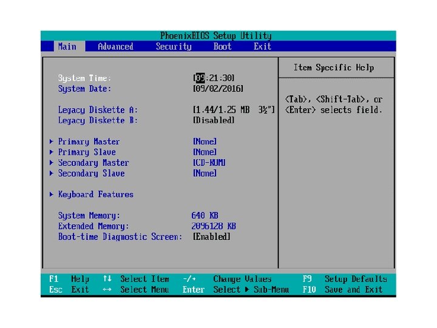The width and height of the screenshot is (437, 328).
Task: Select the Exit menu tab
Action: (x=262, y=46)
